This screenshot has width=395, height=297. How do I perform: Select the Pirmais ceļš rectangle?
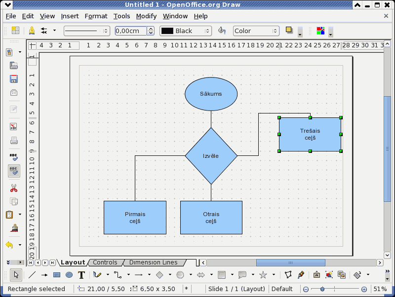135,218
